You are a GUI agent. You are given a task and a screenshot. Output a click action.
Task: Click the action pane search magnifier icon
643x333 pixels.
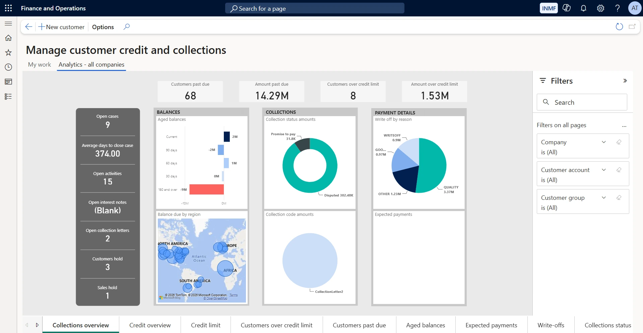coord(126,27)
